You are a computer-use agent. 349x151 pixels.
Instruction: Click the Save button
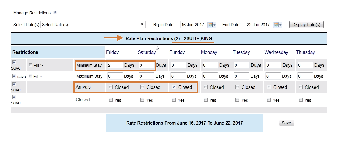pyautogui.click(x=286, y=123)
